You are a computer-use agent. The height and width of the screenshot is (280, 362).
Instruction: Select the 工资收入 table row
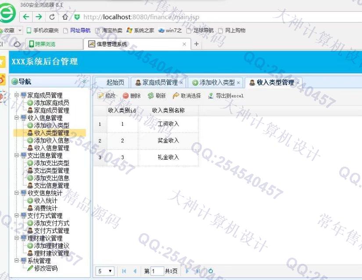[x=146, y=124]
